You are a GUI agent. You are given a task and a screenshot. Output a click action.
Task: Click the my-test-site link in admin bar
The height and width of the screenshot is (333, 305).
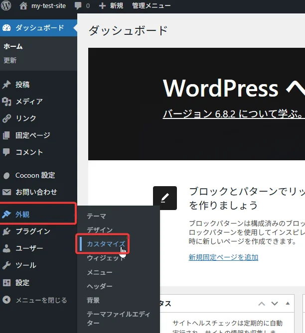pyautogui.click(x=48, y=6)
